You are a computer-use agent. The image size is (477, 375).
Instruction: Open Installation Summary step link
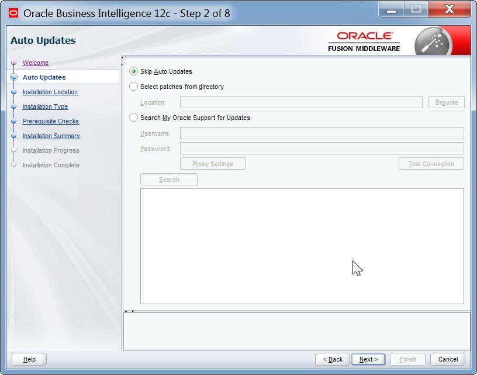51,136
